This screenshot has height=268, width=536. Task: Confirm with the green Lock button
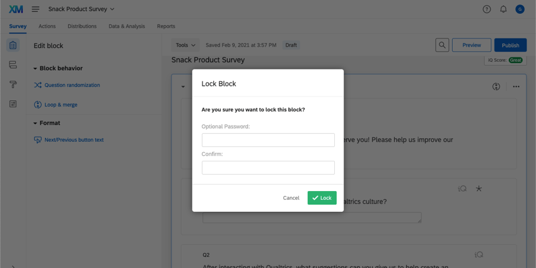(322, 198)
